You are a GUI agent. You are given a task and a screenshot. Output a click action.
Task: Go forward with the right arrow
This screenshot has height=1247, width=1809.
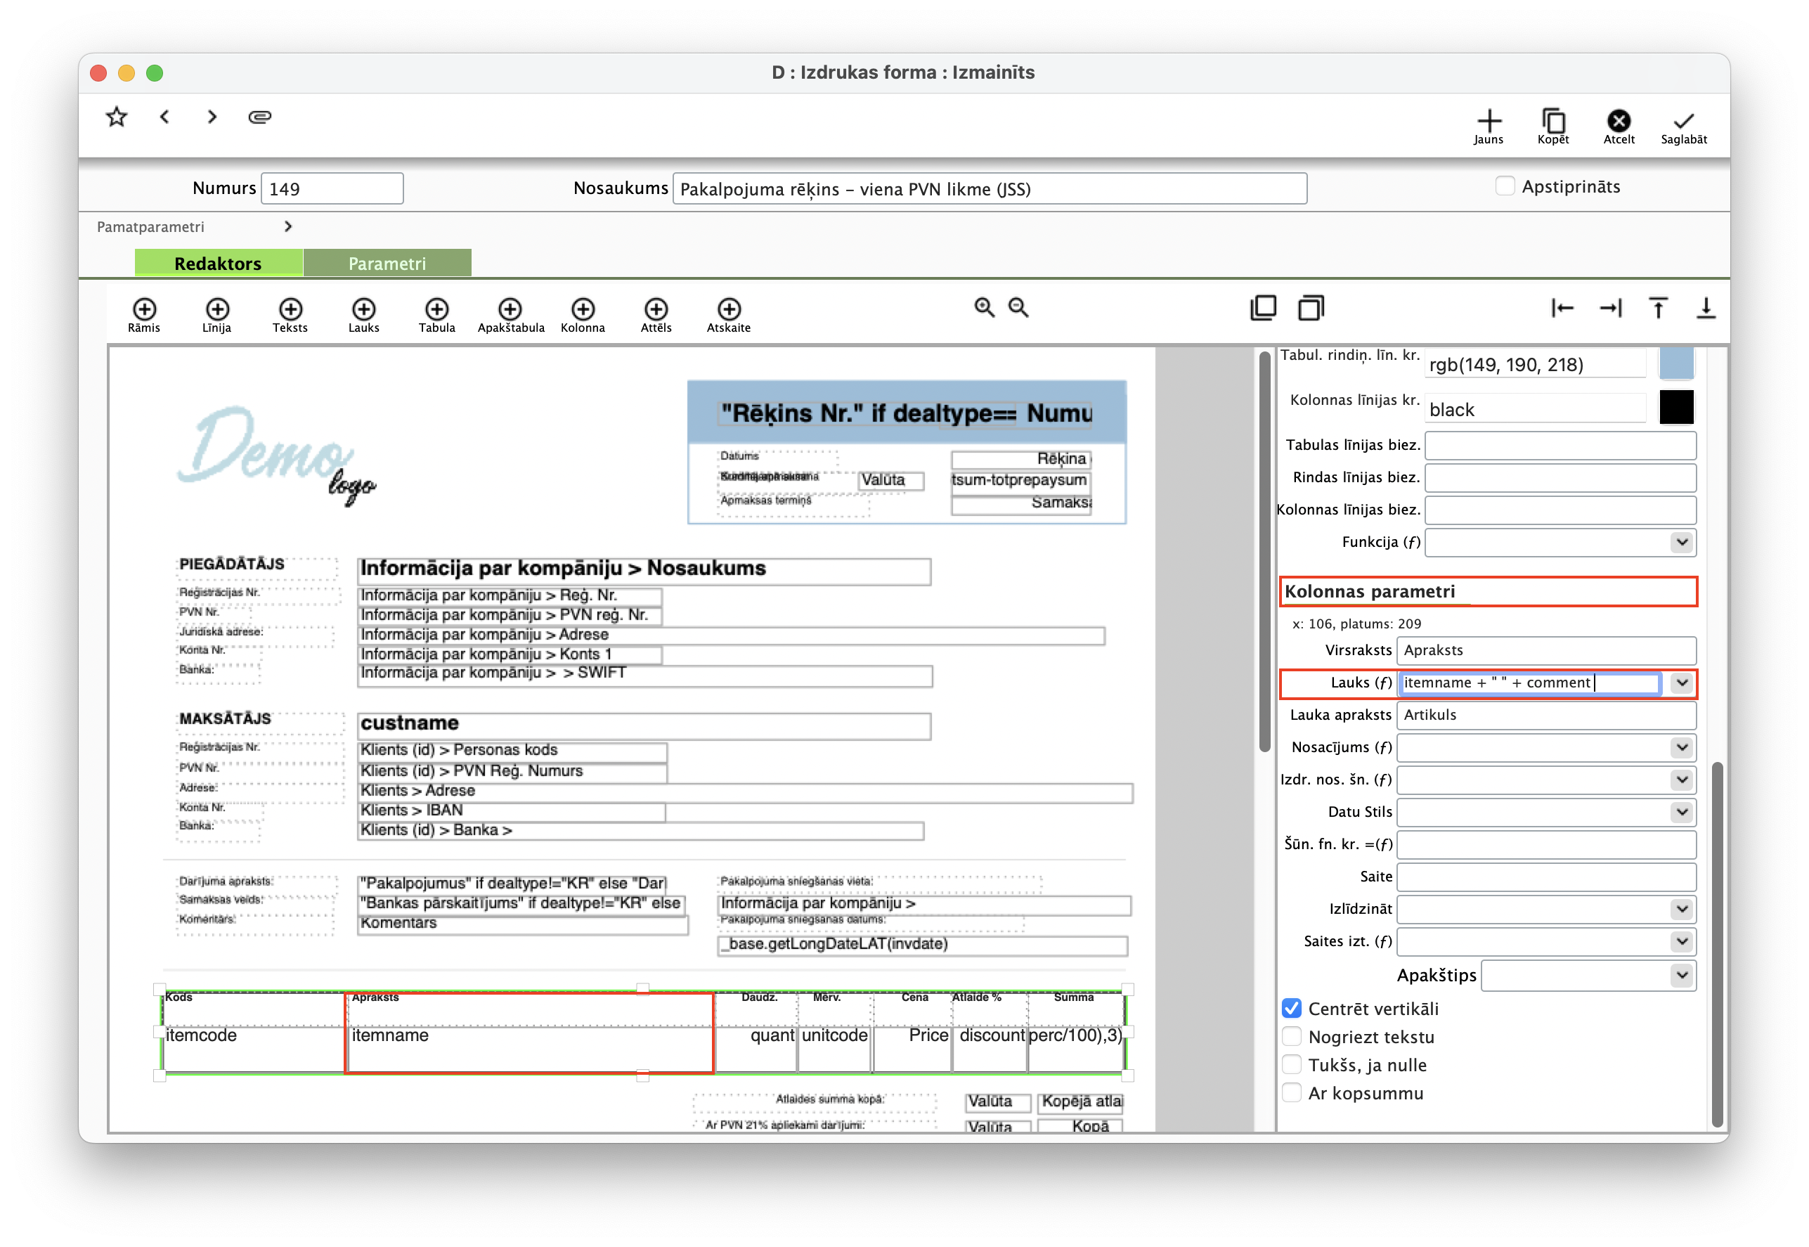tap(212, 117)
